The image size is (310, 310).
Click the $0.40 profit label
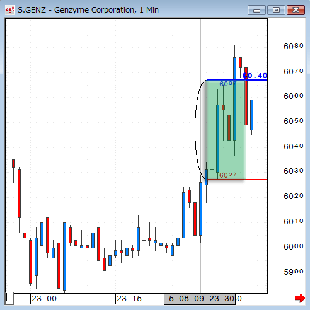[255, 76]
